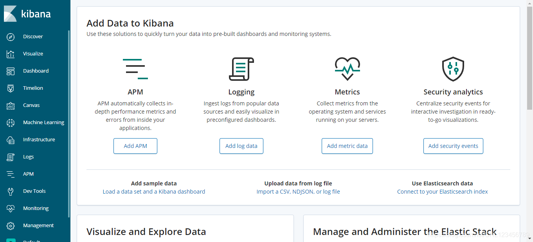
Task: Select Machine Learning in the sidebar
Action: (43, 123)
